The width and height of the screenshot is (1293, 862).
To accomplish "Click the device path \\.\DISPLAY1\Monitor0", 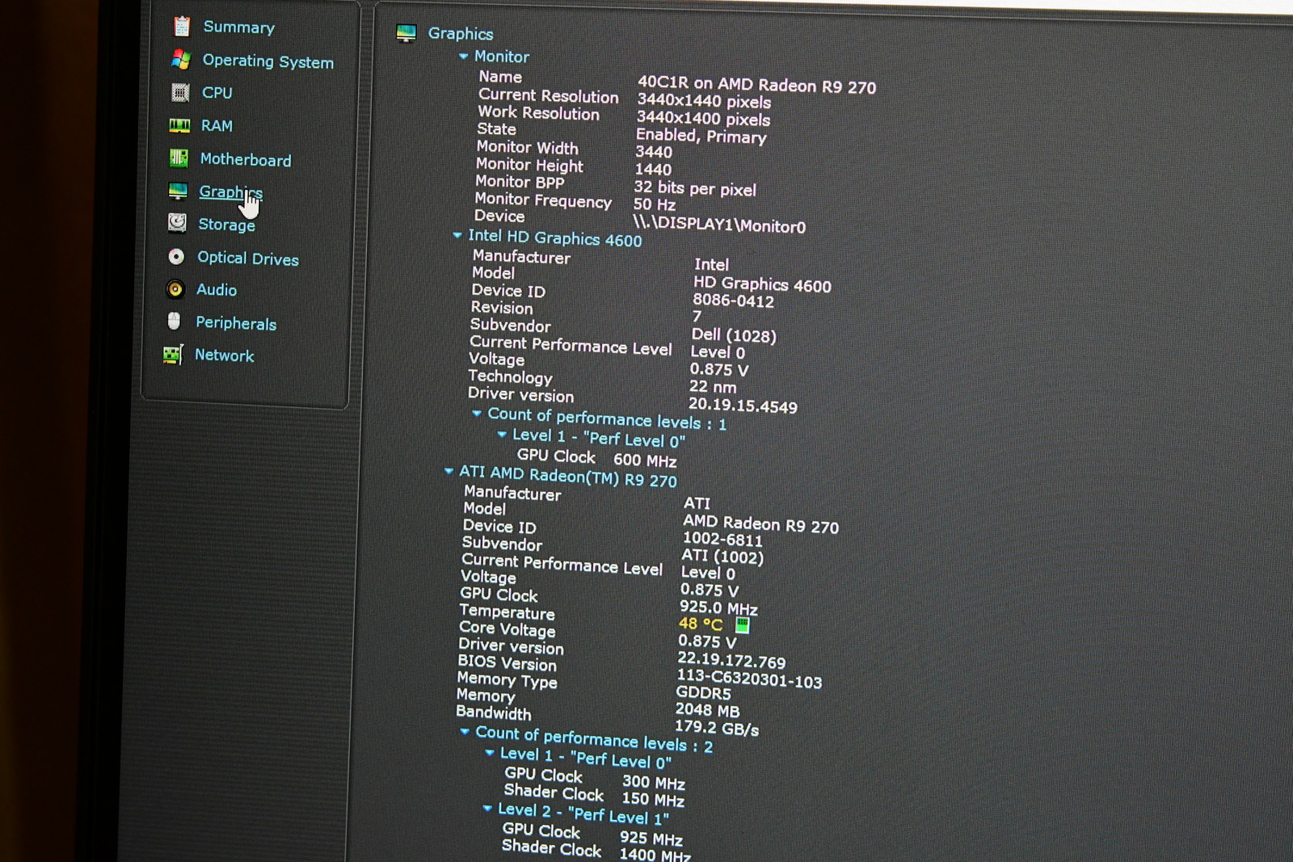I will 719,224.
